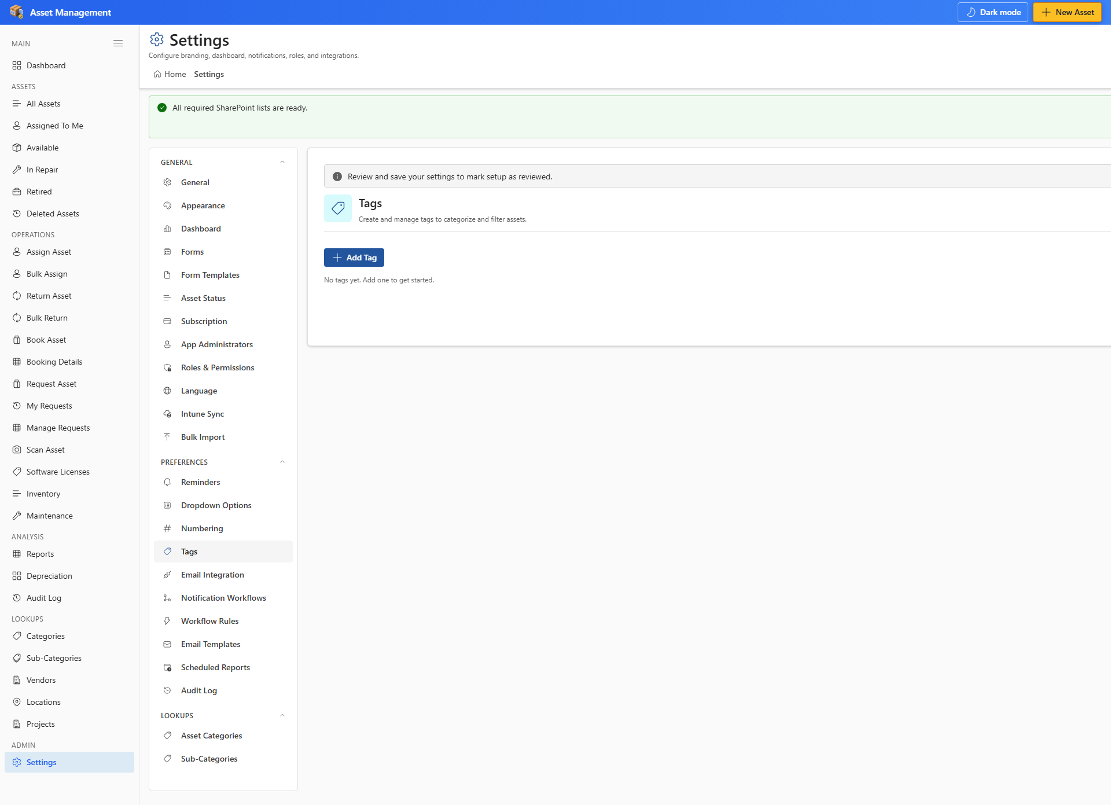Toggle the sidebar hamburger menu icon
Viewport: 1111px width, 805px height.
pos(118,43)
